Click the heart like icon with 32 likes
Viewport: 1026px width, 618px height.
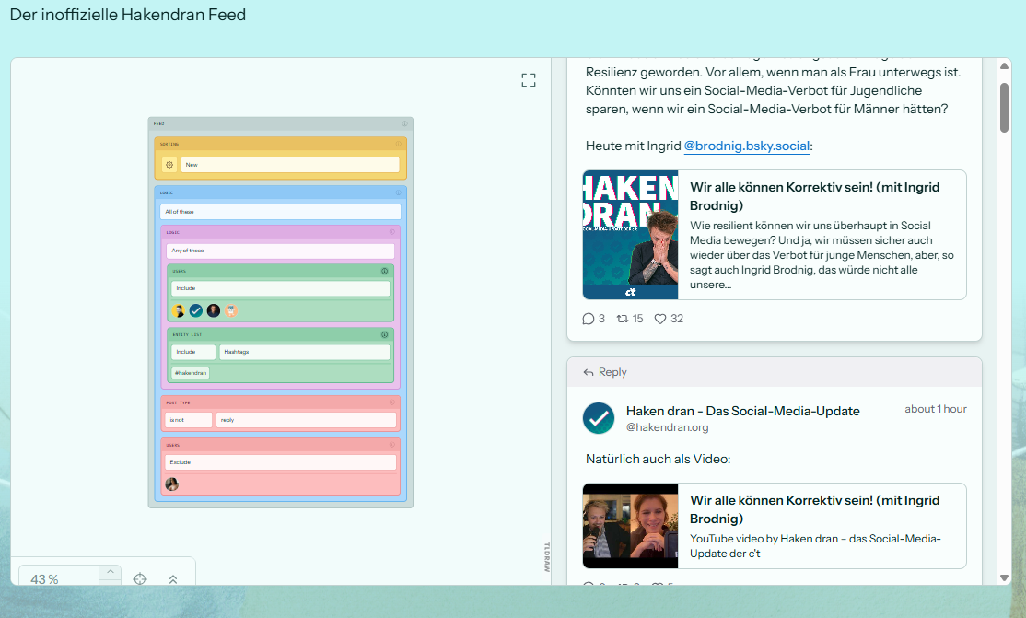(660, 319)
